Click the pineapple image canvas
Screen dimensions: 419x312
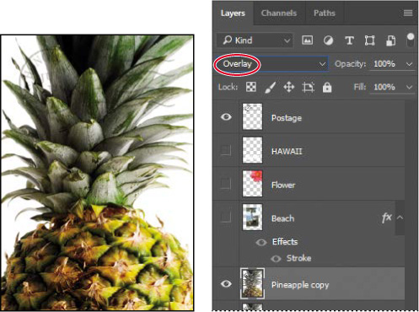97,173
